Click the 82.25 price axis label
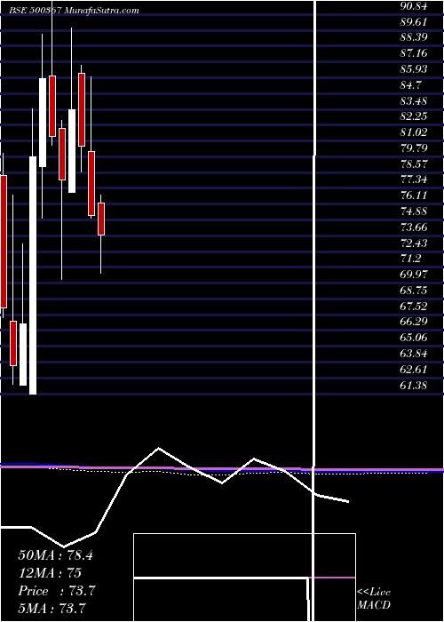The height and width of the screenshot is (622, 444). click(x=414, y=116)
